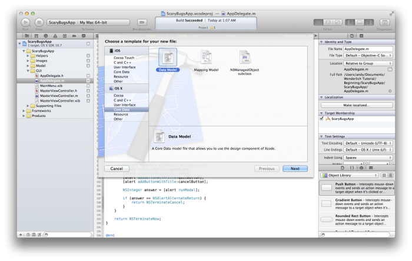Show the Debug navigator
This screenshot has width=412, height=261.
point(65,36)
